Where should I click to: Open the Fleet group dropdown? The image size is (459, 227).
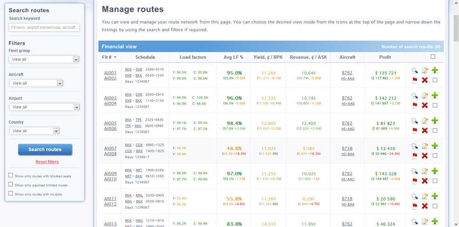[x=44, y=59]
